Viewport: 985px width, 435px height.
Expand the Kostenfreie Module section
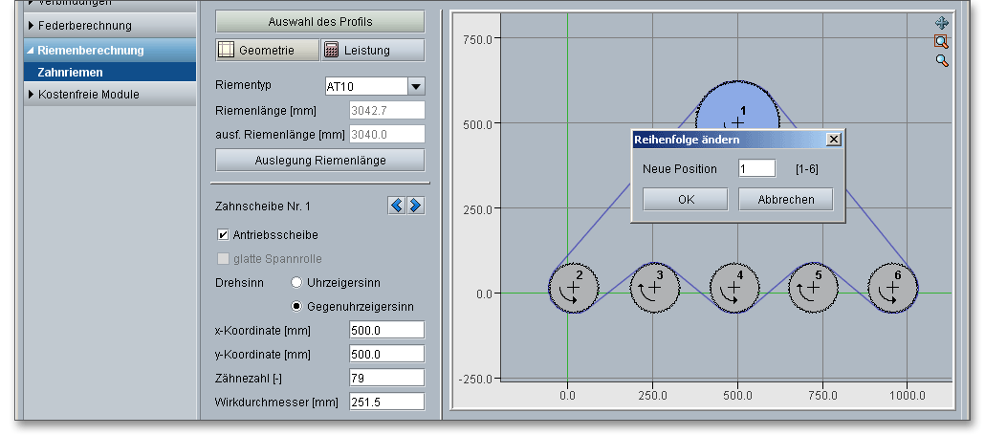[x=88, y=95]
